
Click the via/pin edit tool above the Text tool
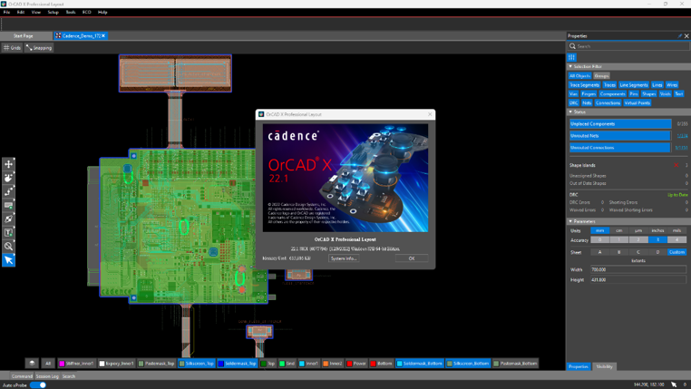tap(8, 219)
